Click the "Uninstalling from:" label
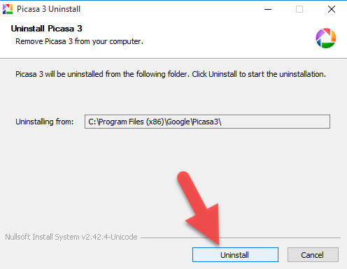This screenshot has width=347, height=269. (45, 122)
